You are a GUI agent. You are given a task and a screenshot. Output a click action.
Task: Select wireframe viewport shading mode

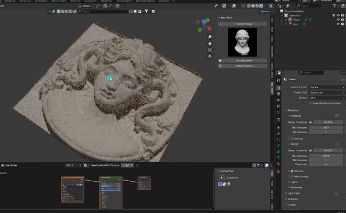pyautogui.click(x=249, y=6)
